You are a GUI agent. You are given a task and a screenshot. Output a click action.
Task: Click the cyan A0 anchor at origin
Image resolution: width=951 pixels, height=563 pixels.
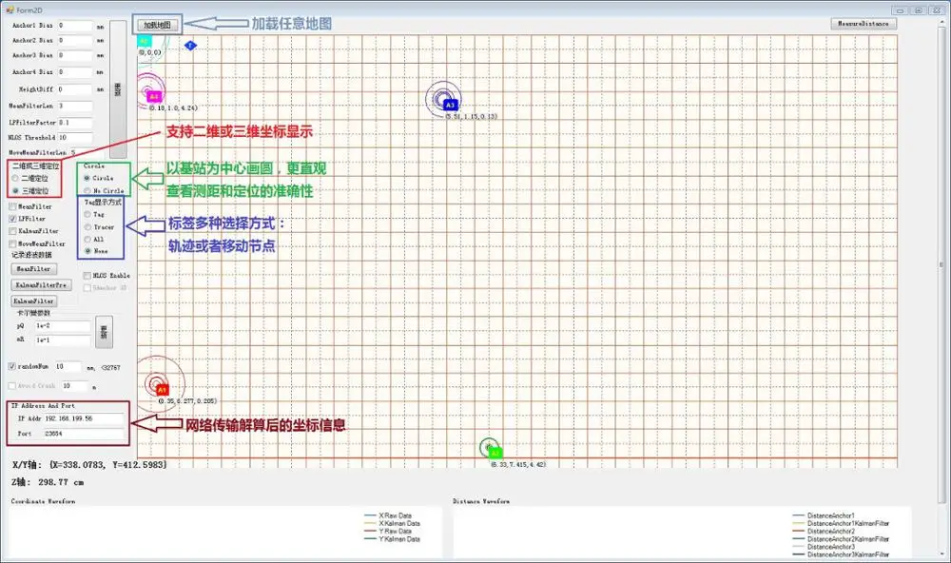point(145,41)
